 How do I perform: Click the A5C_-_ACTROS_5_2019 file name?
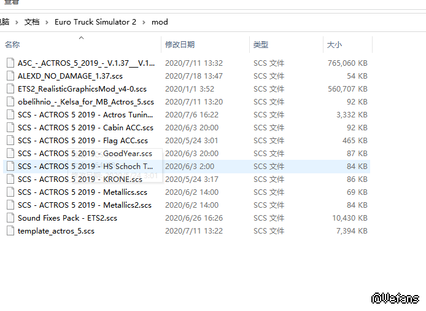pyautogui.click(x=86, y=63)
